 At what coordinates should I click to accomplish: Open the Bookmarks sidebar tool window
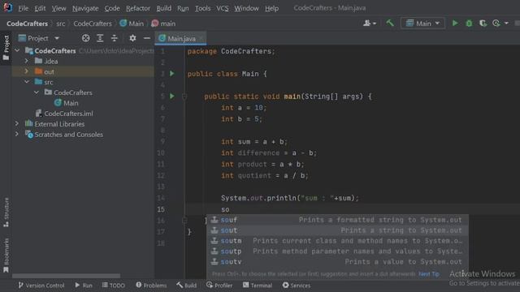point(6,255)
